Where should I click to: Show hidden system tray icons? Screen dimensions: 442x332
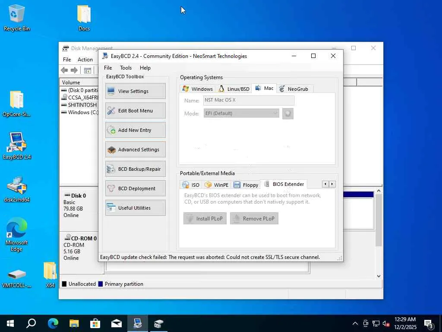pos(355,323)
